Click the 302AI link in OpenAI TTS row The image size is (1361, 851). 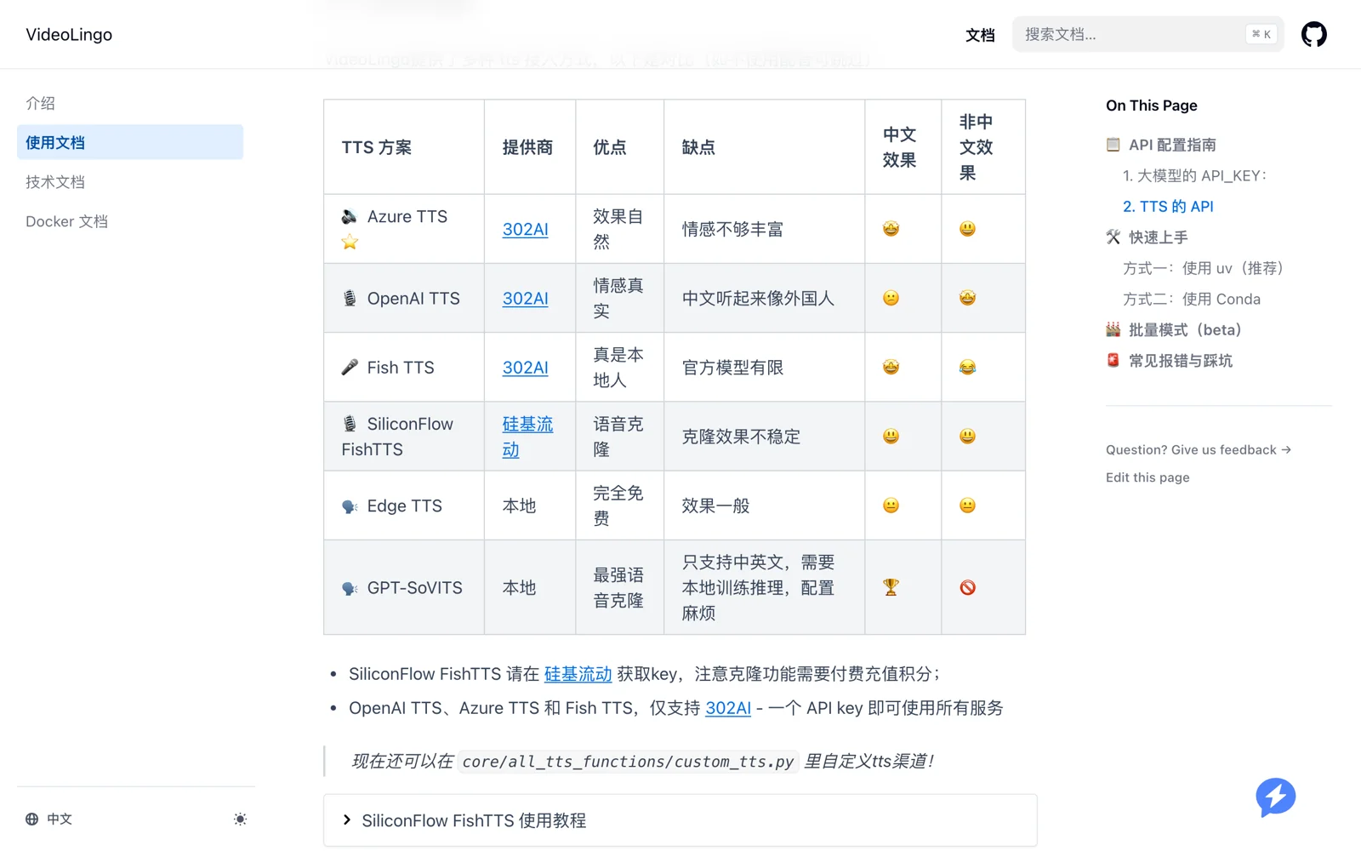525,298
